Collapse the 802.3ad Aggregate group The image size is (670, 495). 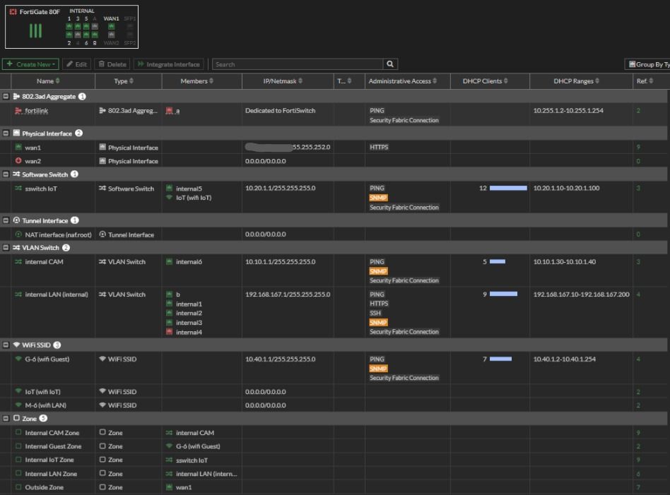(6, 97)
